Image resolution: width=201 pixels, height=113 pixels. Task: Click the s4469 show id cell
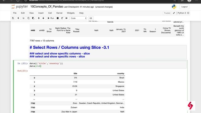click(x=42, y=30)
